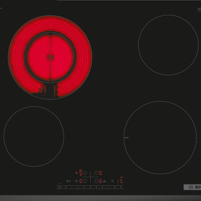Select the front-right zone selector circle

96,181
